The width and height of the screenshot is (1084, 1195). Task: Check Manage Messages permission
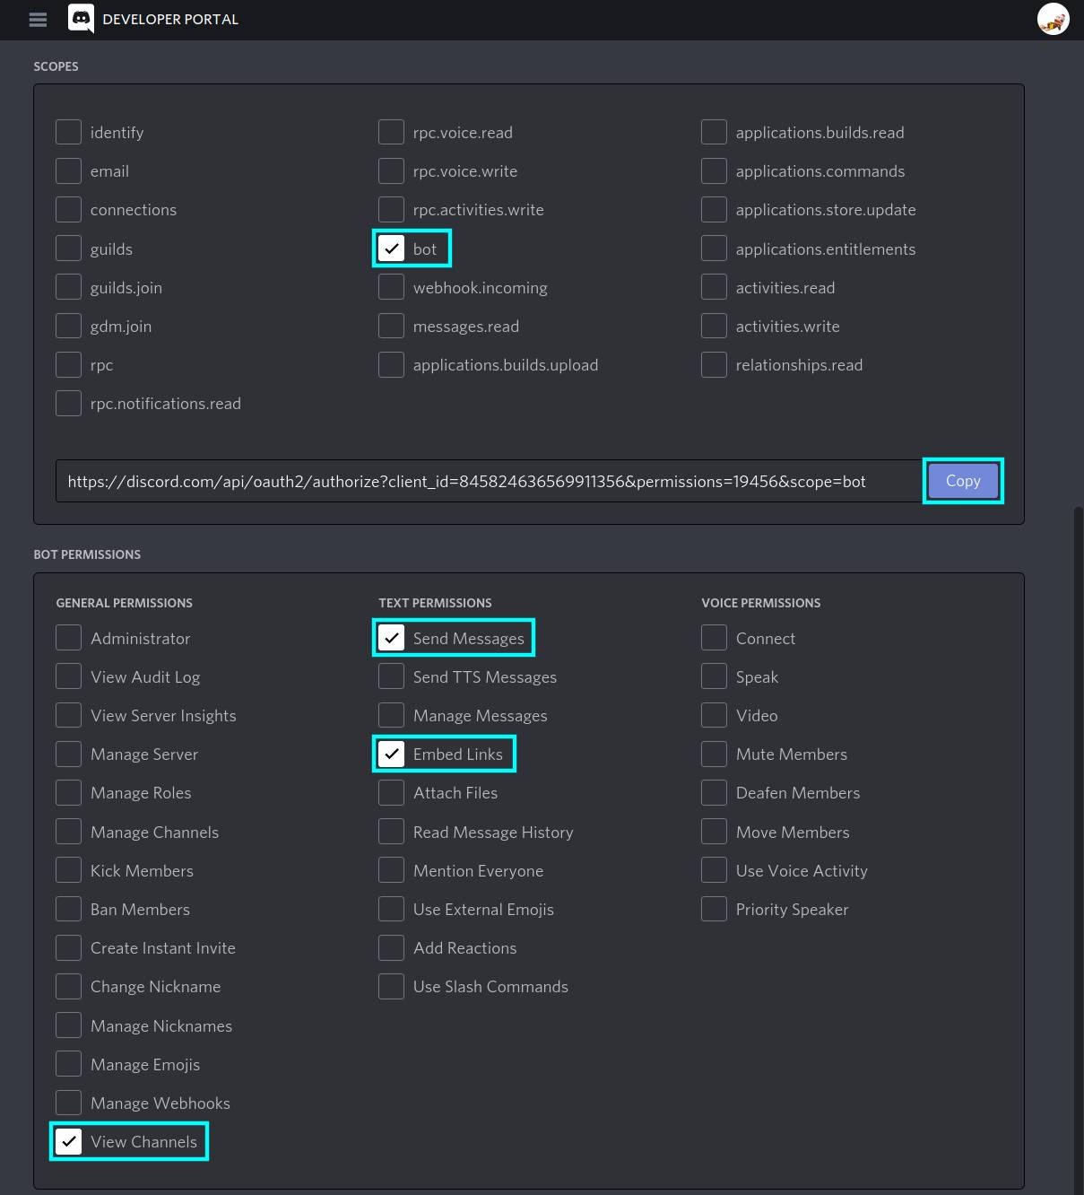pyautogui.click(x=391, y=715)
